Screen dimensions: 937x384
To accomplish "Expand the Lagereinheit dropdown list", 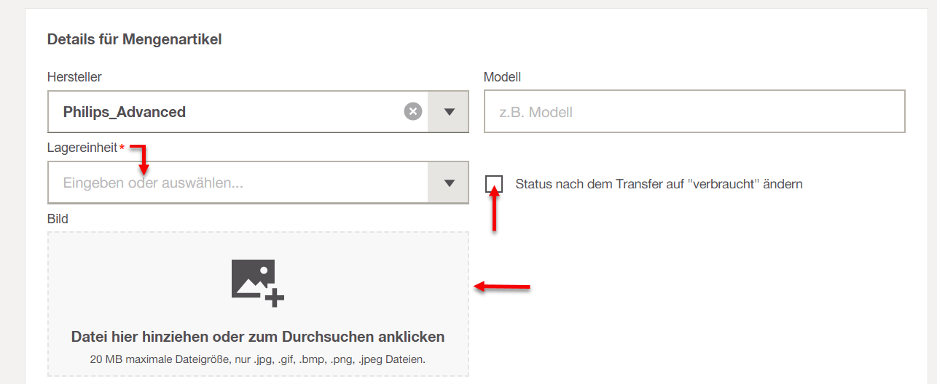I will coord(449,183).
